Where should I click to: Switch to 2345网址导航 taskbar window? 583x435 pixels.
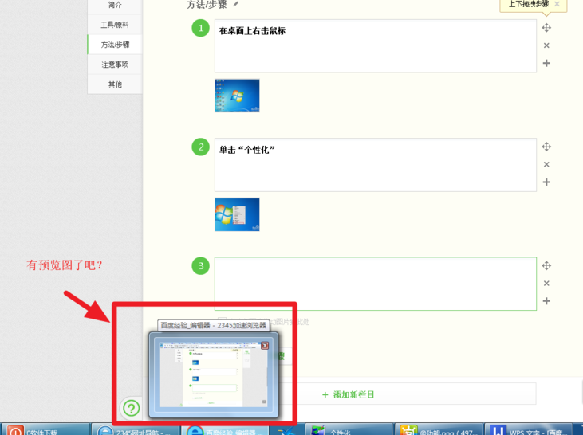136,429
